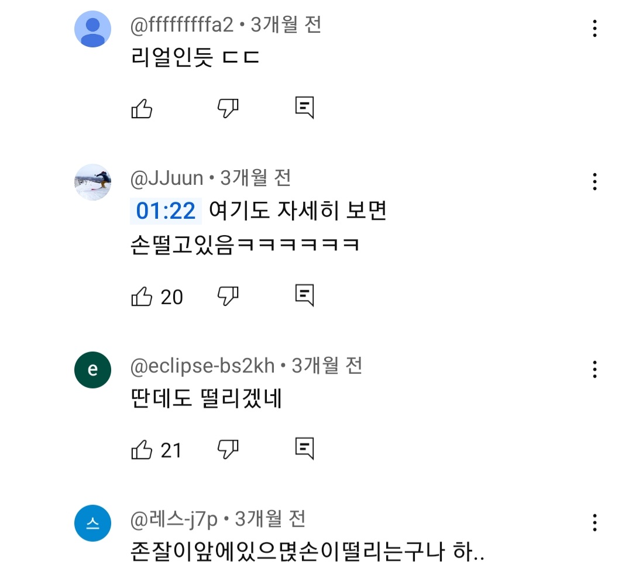Viewport: 632px width, 578px height.
Task: Jump to timestamp 01:22 in video
Action: [x=166, y=211]
